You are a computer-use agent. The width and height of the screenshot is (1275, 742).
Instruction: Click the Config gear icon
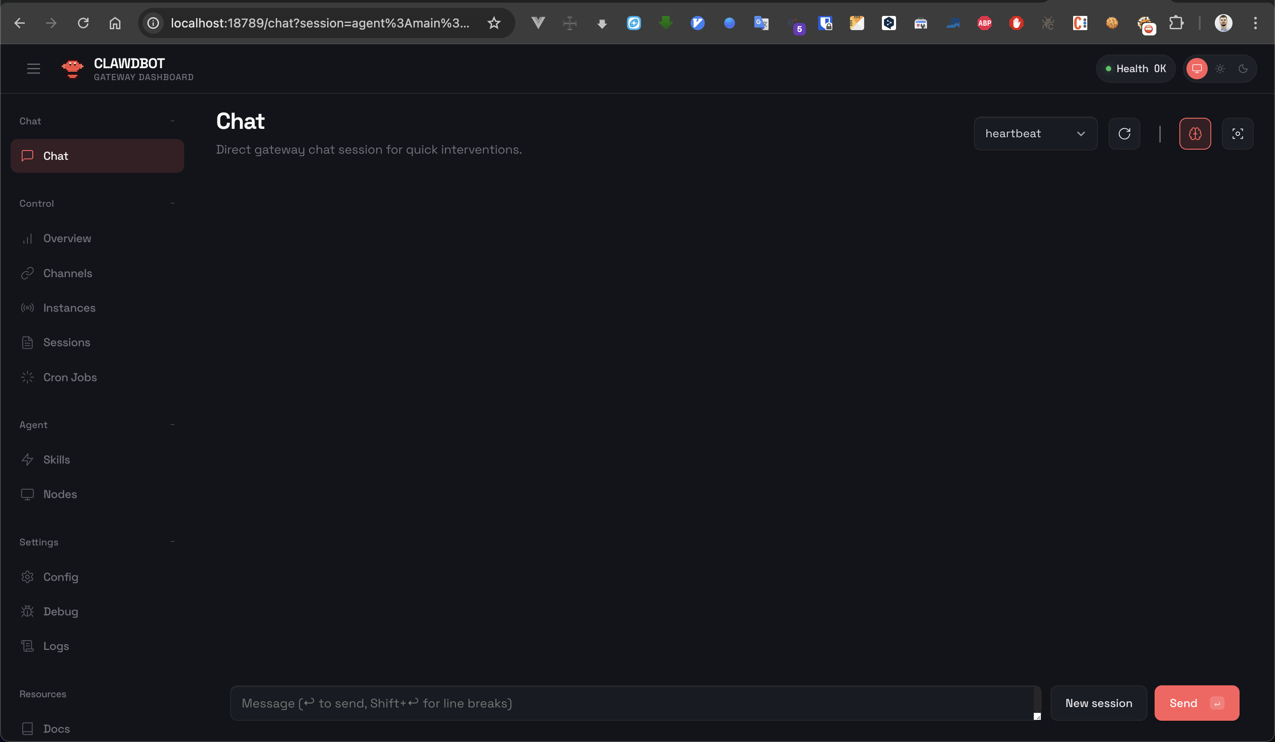27,577
